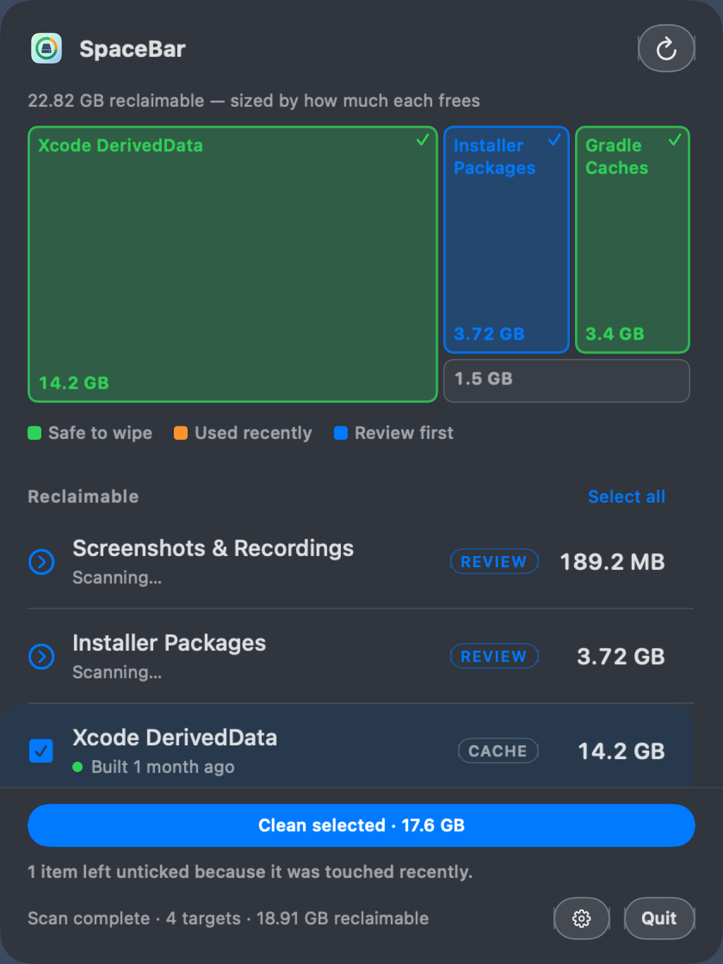Click 14.2 GB size in list row
This screenshot has height=964, width=723.
coord(621,751)
